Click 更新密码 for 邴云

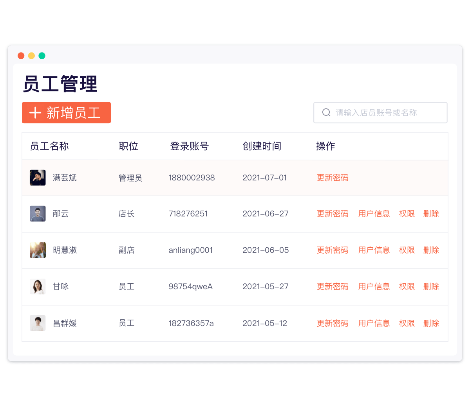click(332, 214)
